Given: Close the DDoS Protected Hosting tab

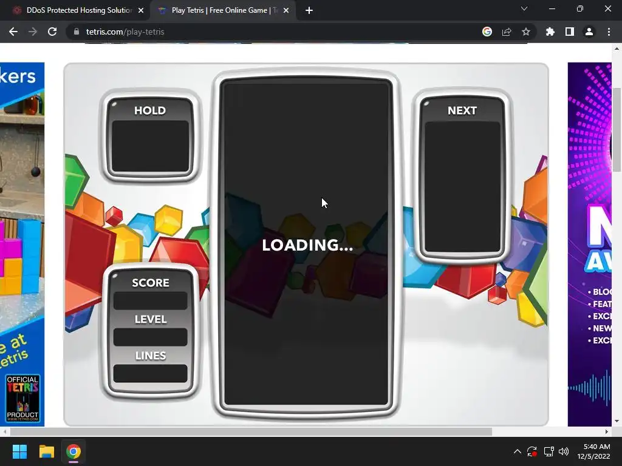Looking at the screenshot, I should (141, 10).
